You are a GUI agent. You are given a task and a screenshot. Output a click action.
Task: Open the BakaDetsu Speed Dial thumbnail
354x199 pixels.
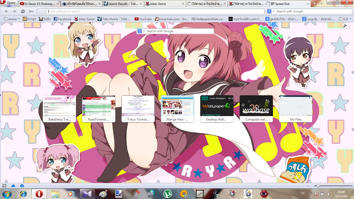tap(59, 109)
